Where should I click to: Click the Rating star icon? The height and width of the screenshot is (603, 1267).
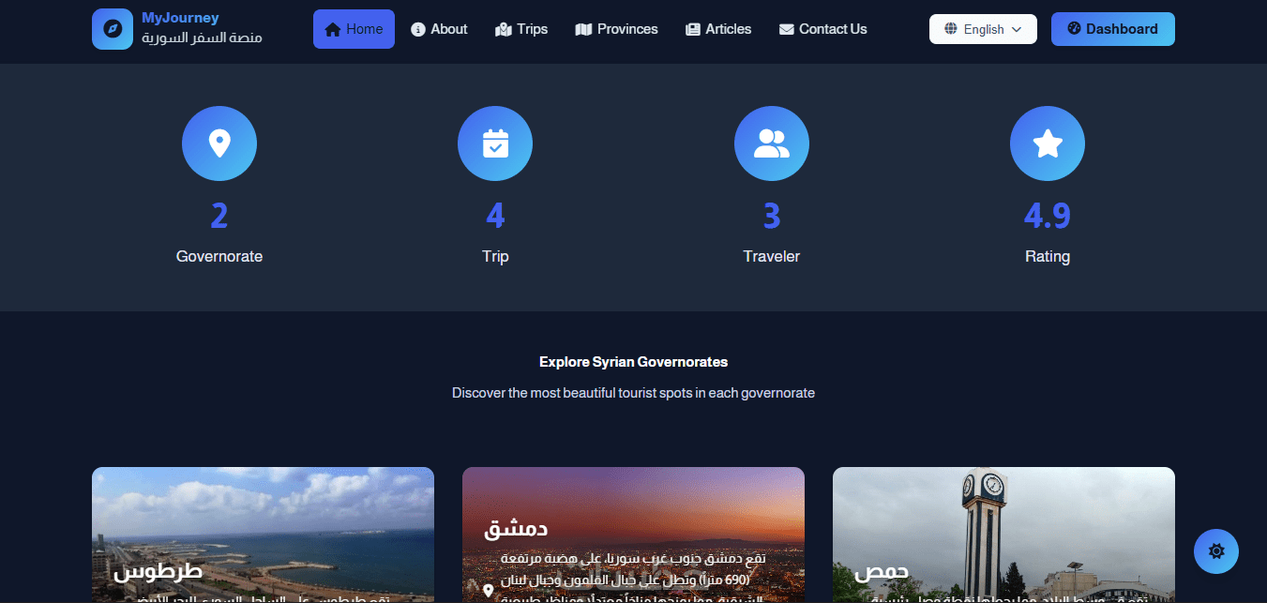tap(1048, 143)
